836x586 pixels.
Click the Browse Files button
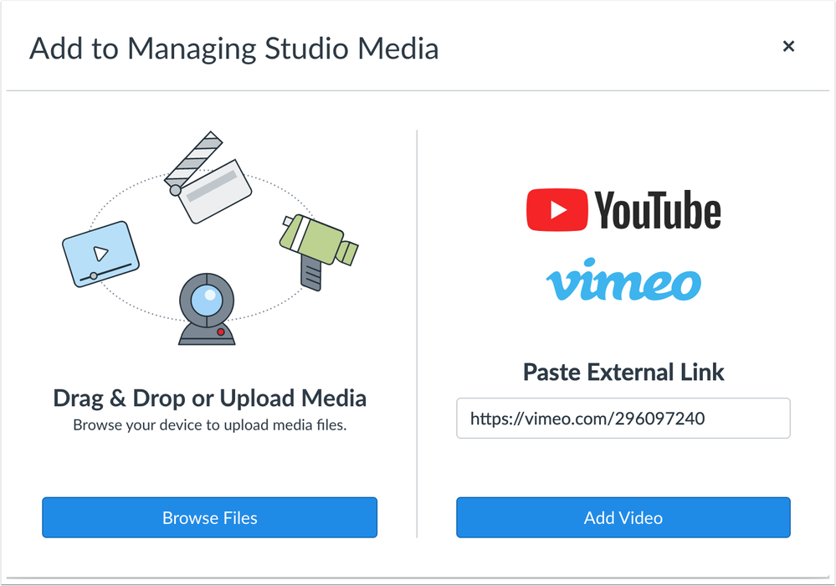pos(209,517)
